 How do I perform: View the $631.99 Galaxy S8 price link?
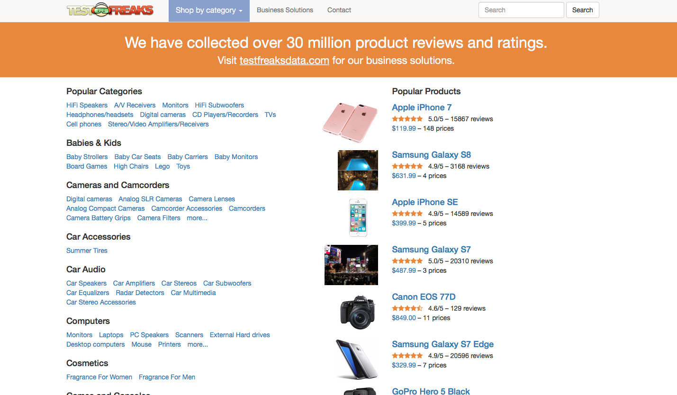pos(404,176)
